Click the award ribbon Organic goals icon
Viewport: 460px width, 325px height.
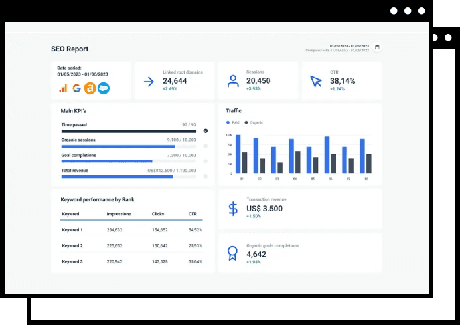click(232, 253)
